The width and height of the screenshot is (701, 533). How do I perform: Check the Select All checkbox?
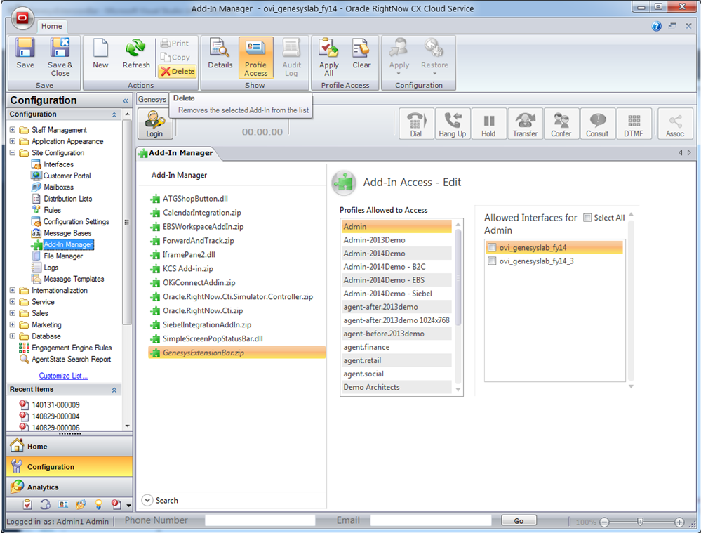tap(587, 218)
